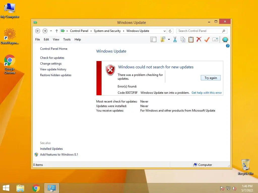Click Check for updates link
The height and width of the screenshot is (193, 258).
tap(52, 58)
